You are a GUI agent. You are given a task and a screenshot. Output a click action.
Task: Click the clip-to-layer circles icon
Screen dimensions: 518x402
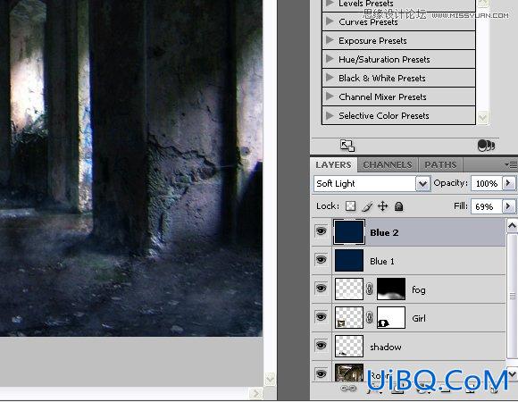pos(486,146)
